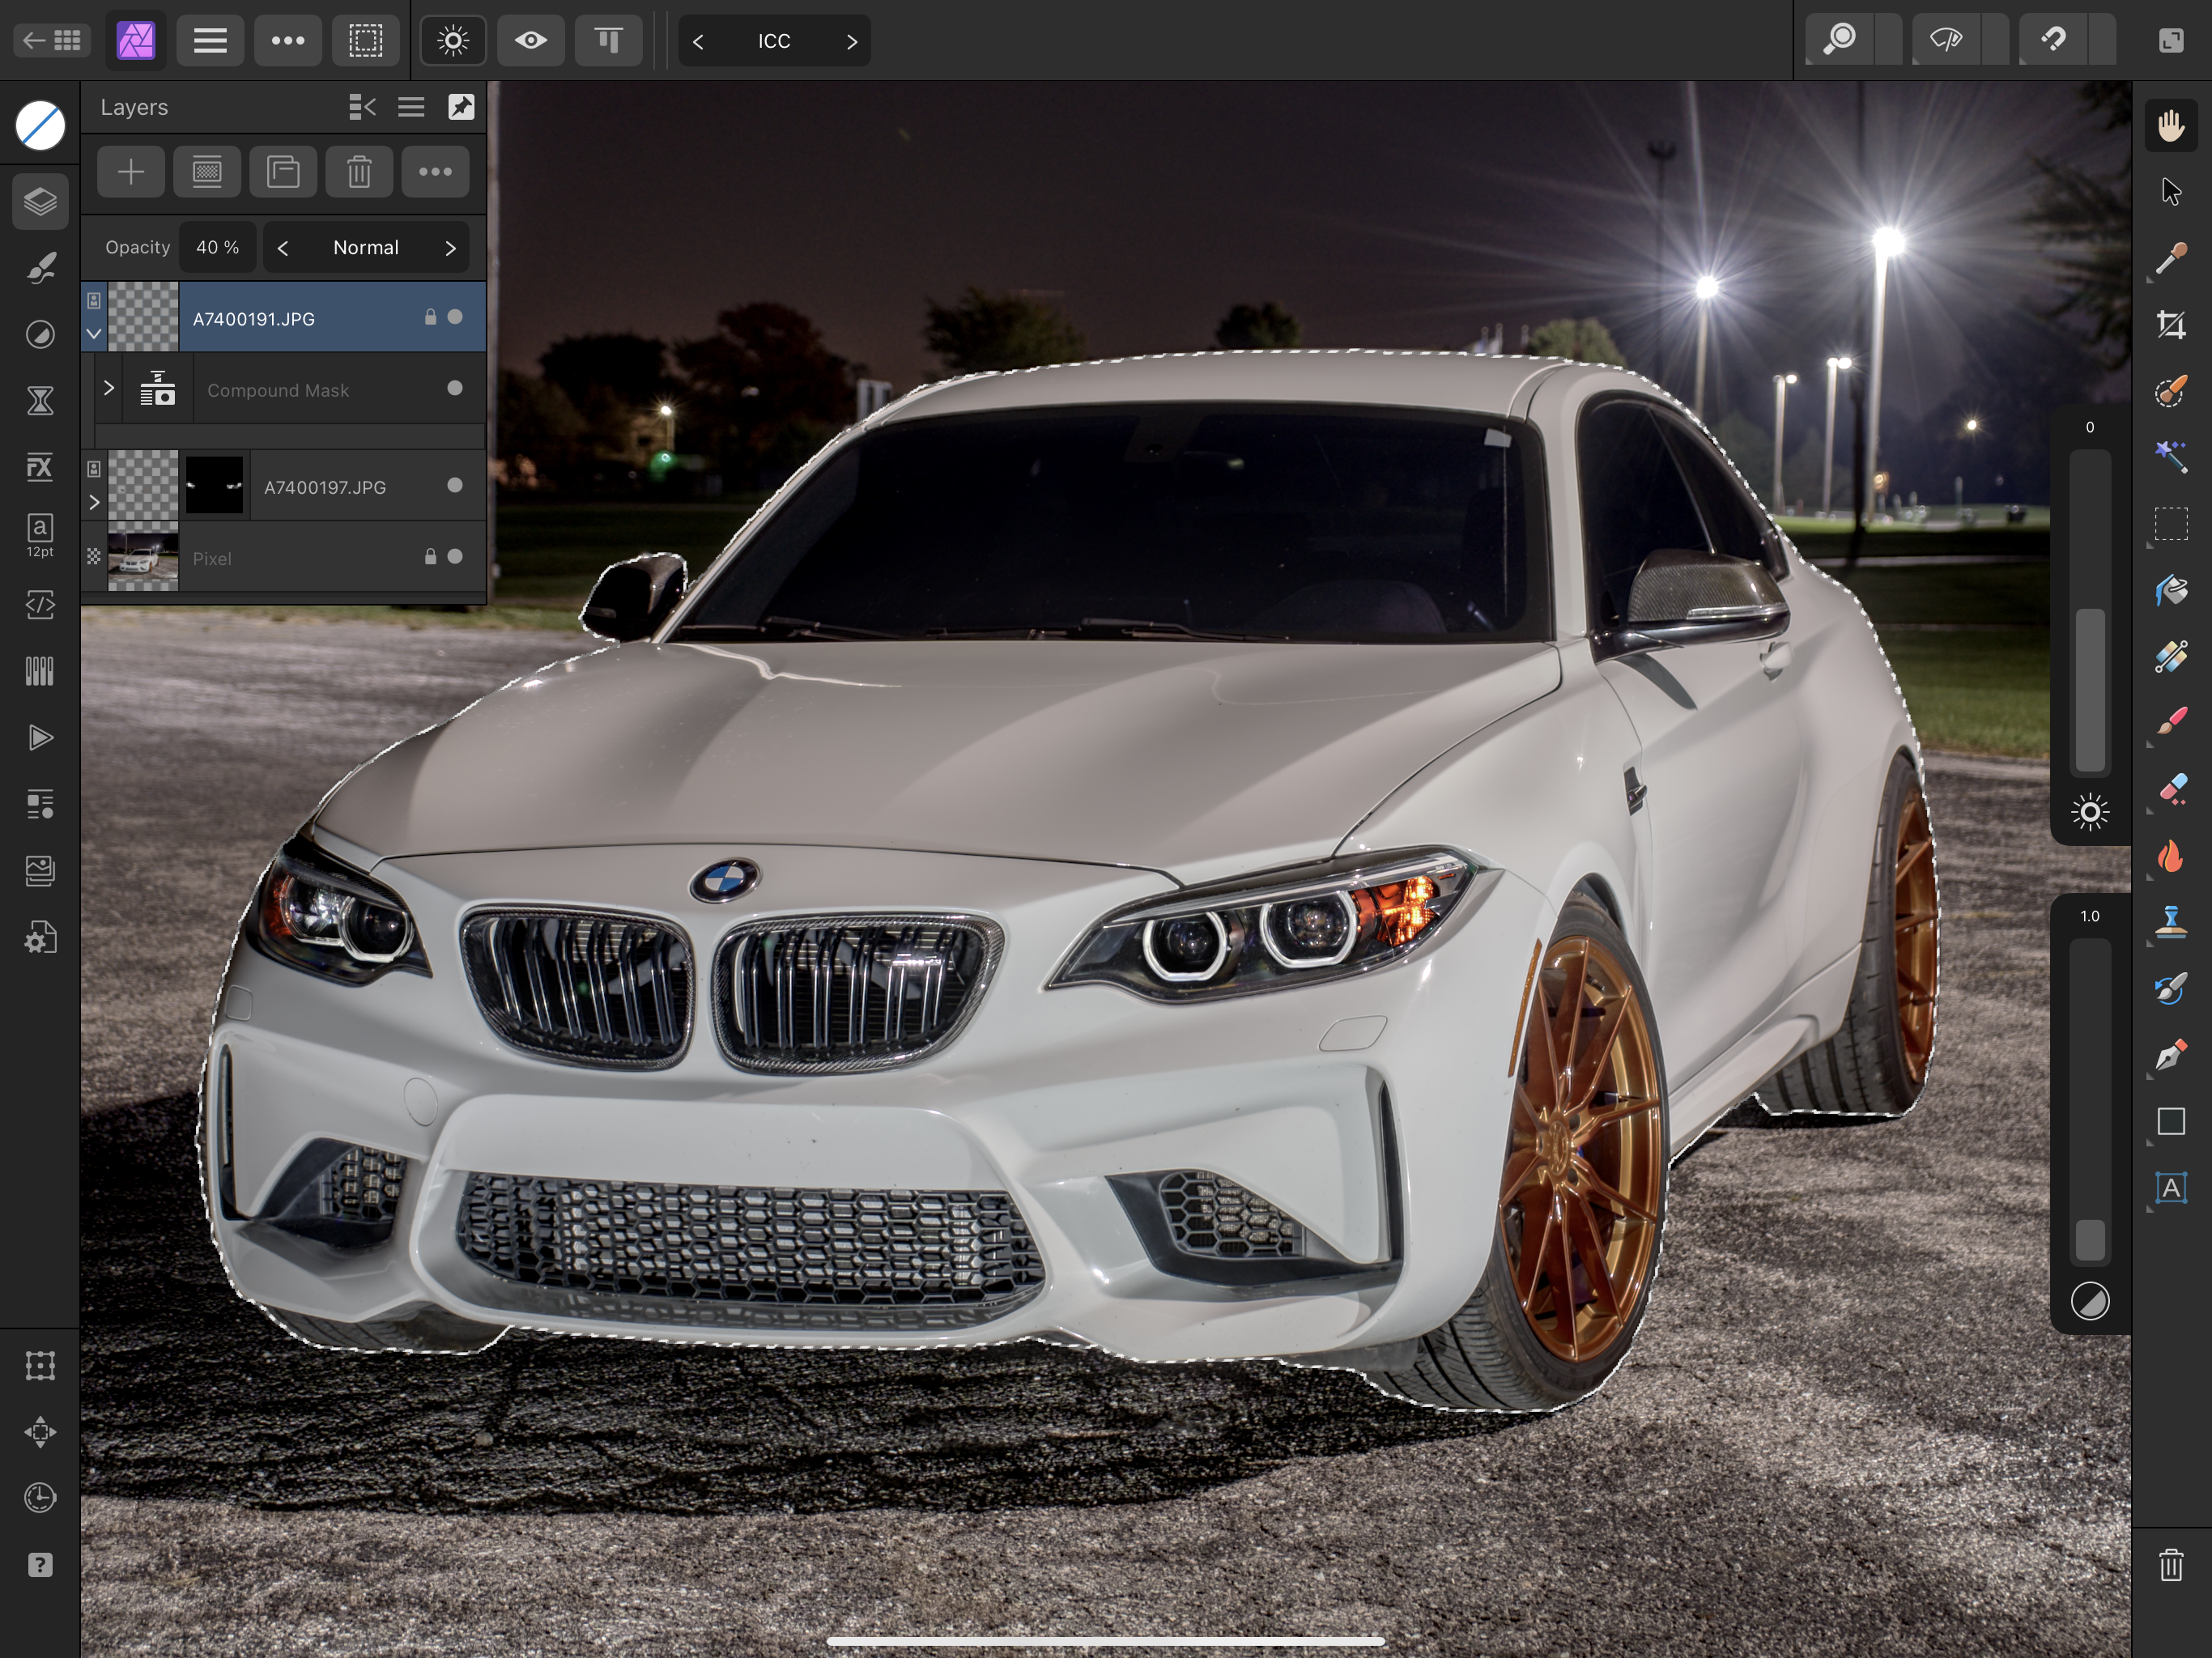The height and width of the screenshot is (1658, 2212).
Task: Open the History clock studio
Action: 40,1498
